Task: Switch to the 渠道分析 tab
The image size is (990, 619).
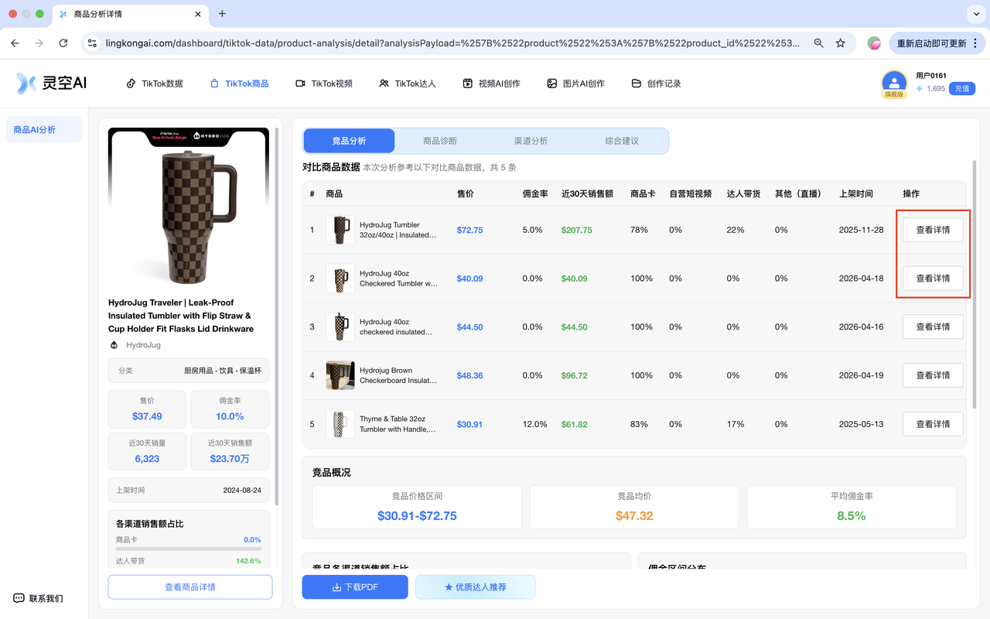Action: coord(531,141)
